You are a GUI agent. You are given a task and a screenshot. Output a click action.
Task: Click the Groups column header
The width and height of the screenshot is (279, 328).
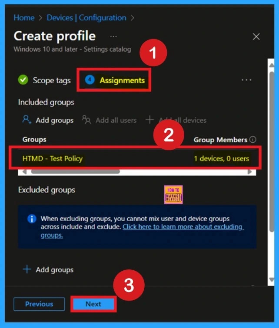34,140
